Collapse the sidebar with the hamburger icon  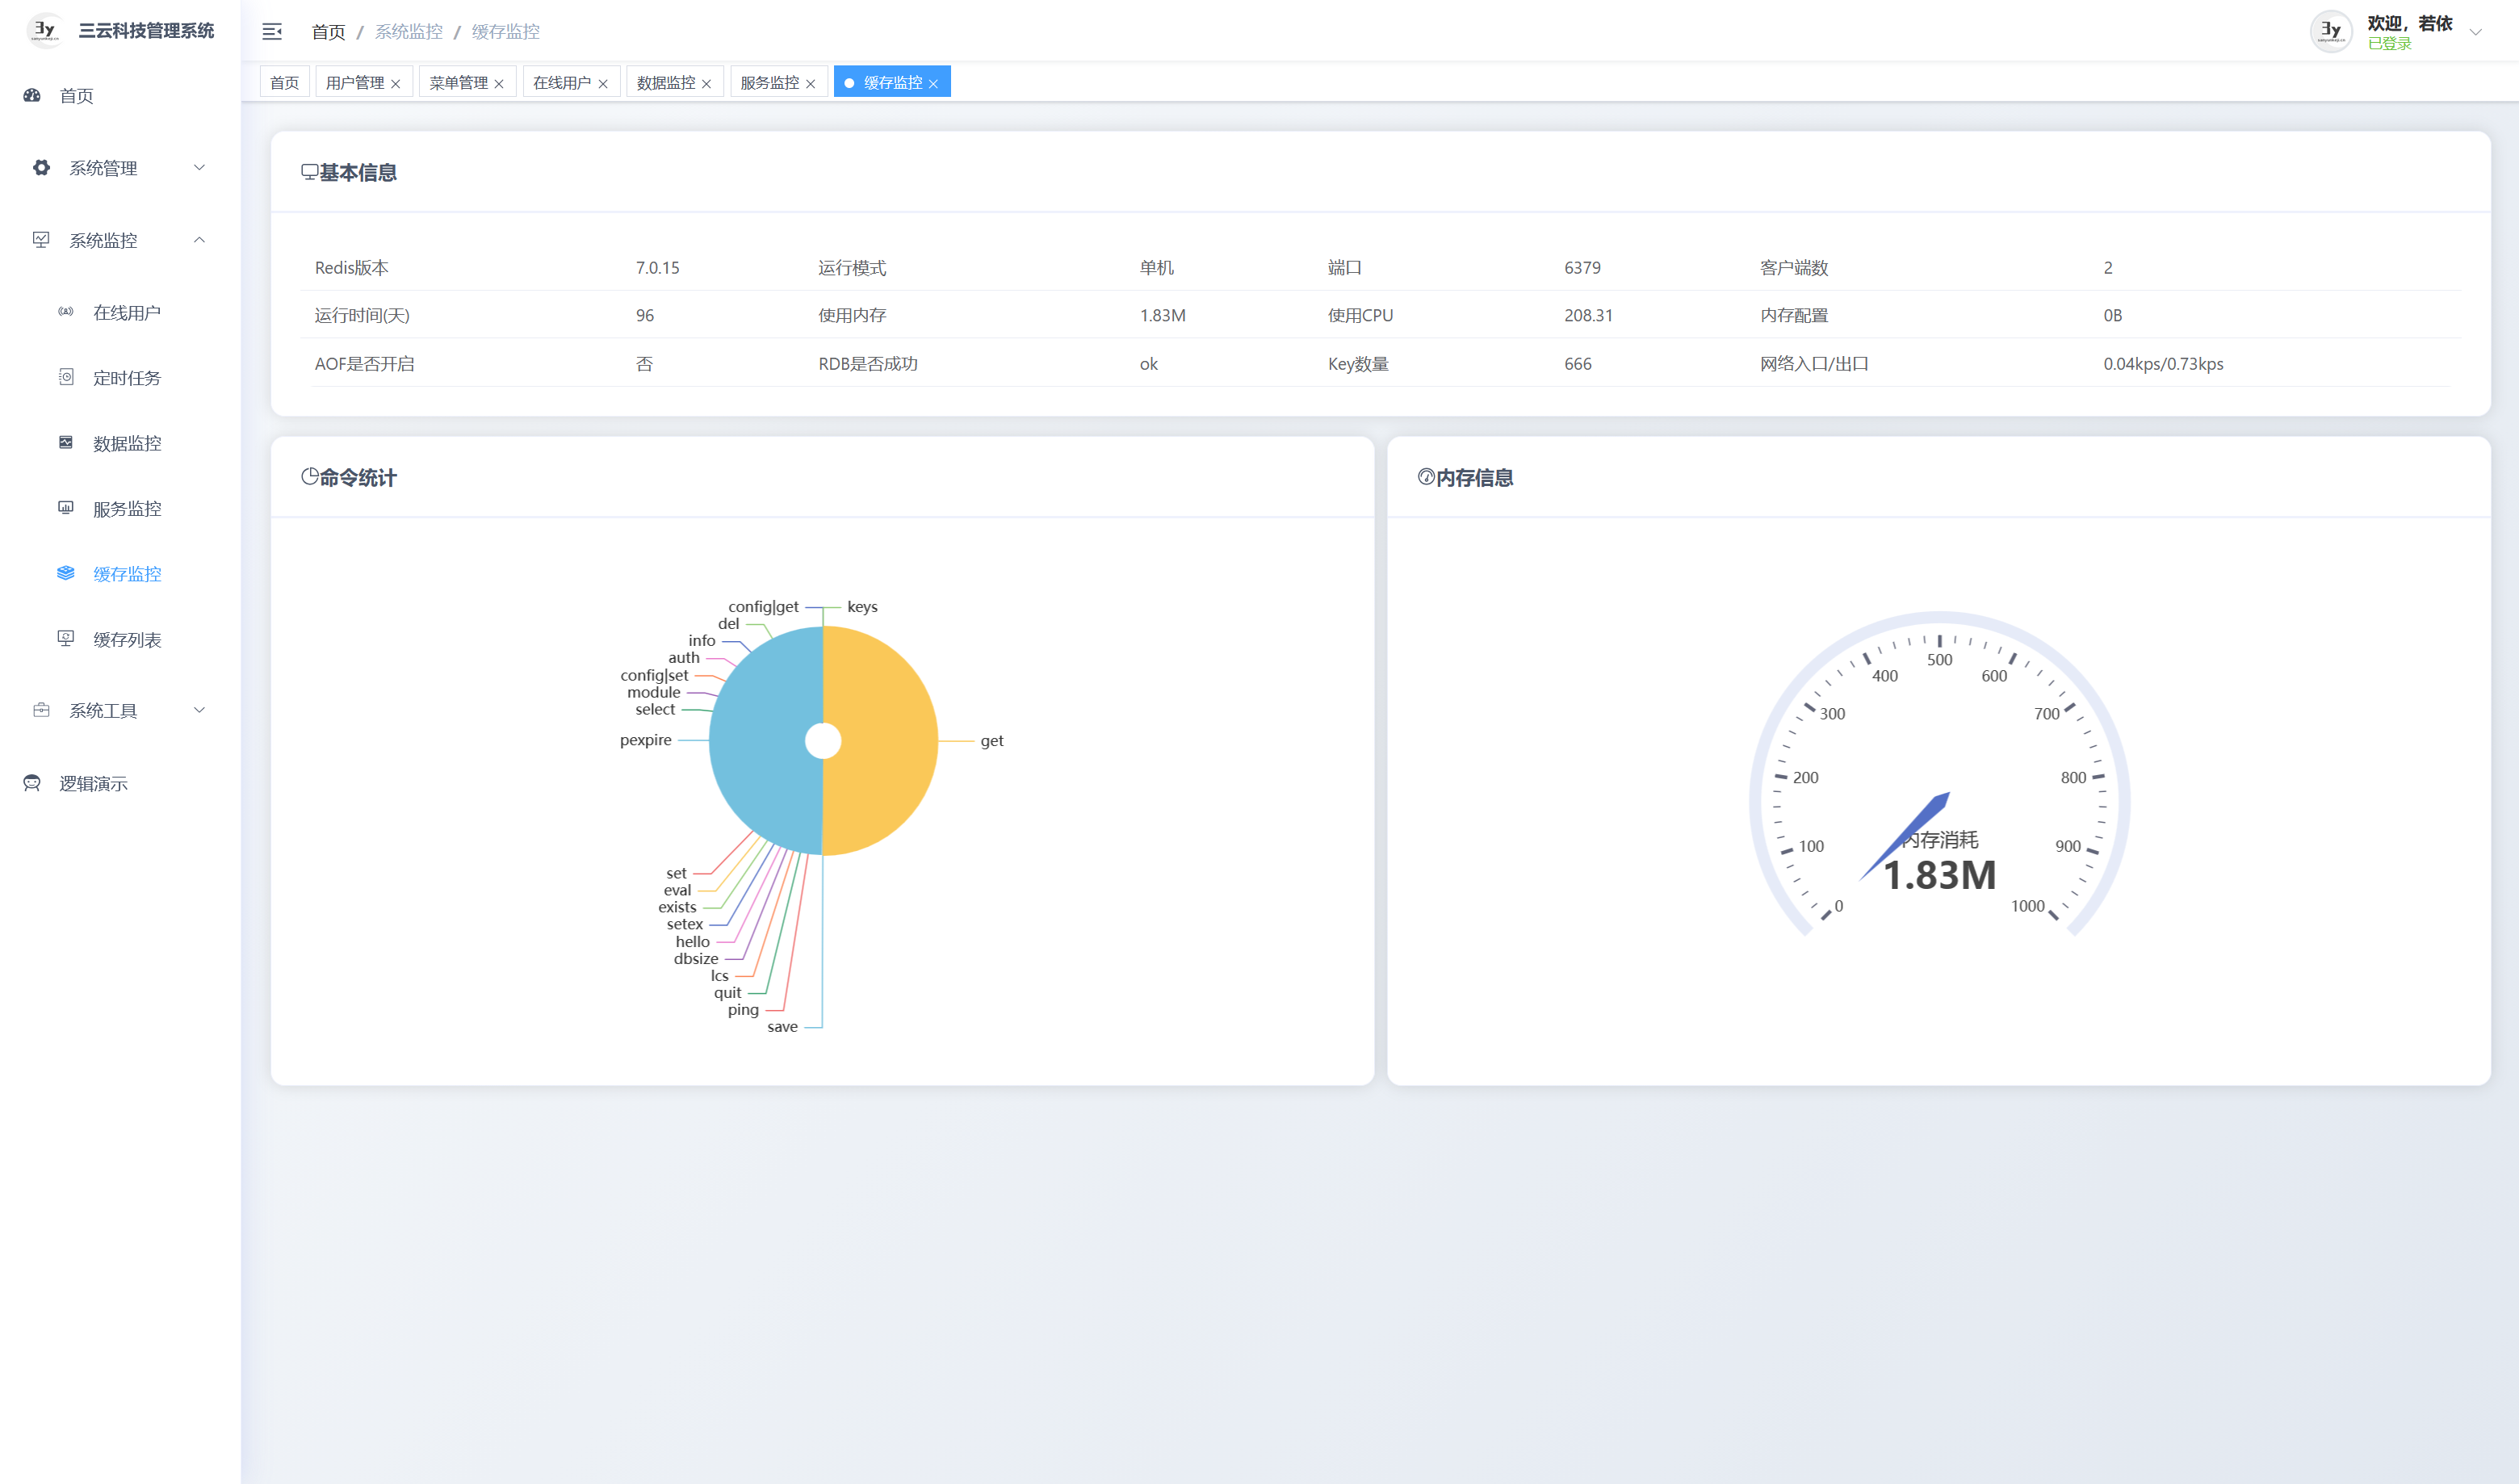[x=271, y=32]
